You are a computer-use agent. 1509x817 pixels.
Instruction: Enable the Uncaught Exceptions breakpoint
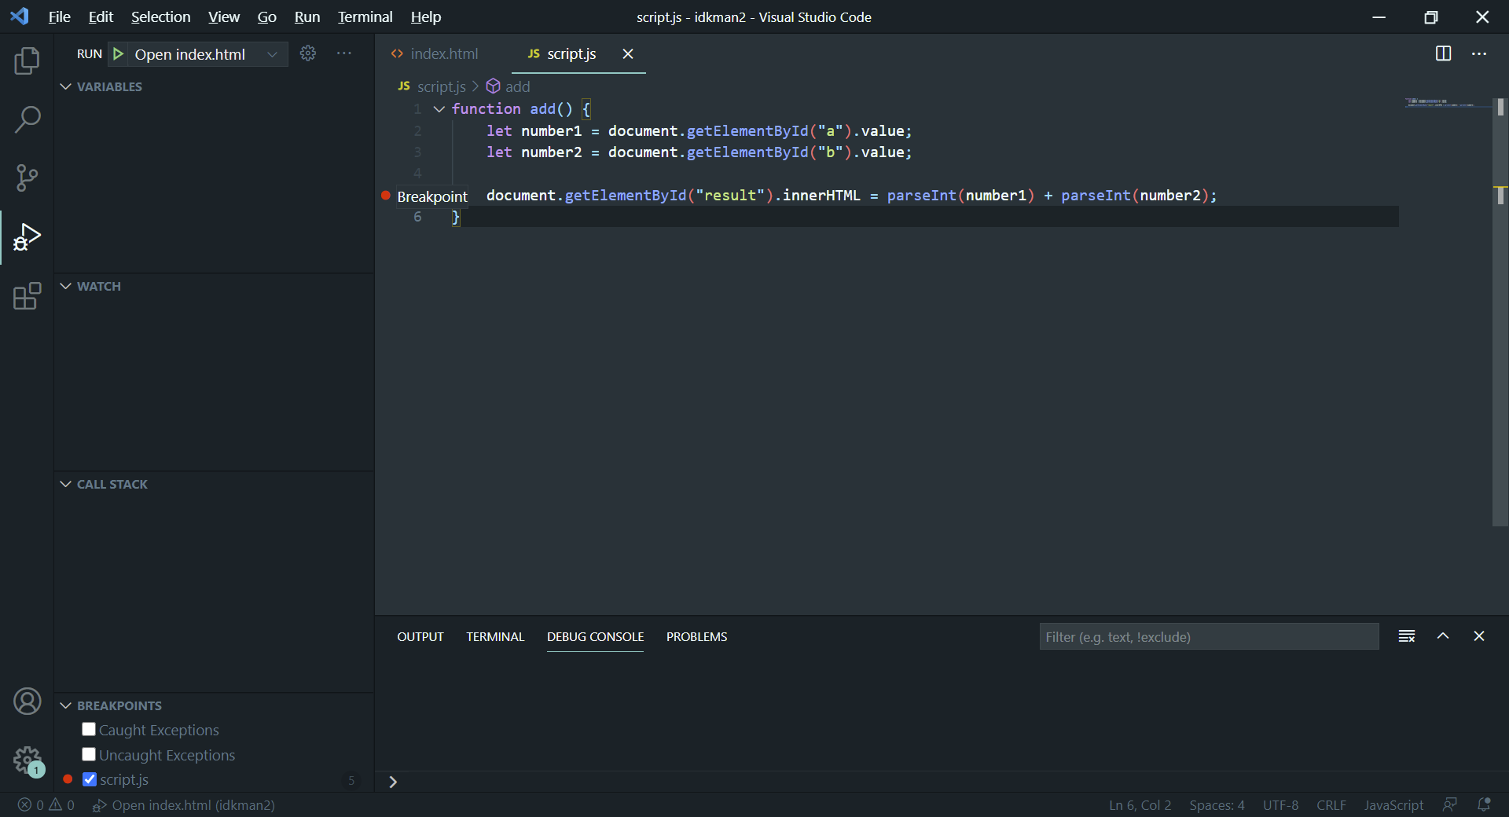pos(88,754)
